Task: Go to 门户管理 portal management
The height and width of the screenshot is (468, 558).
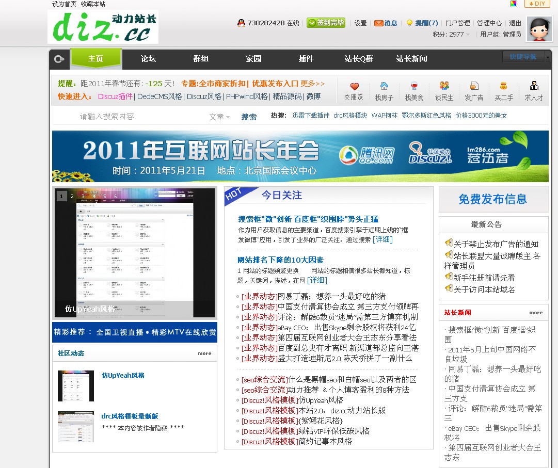Action: (458, 23)
